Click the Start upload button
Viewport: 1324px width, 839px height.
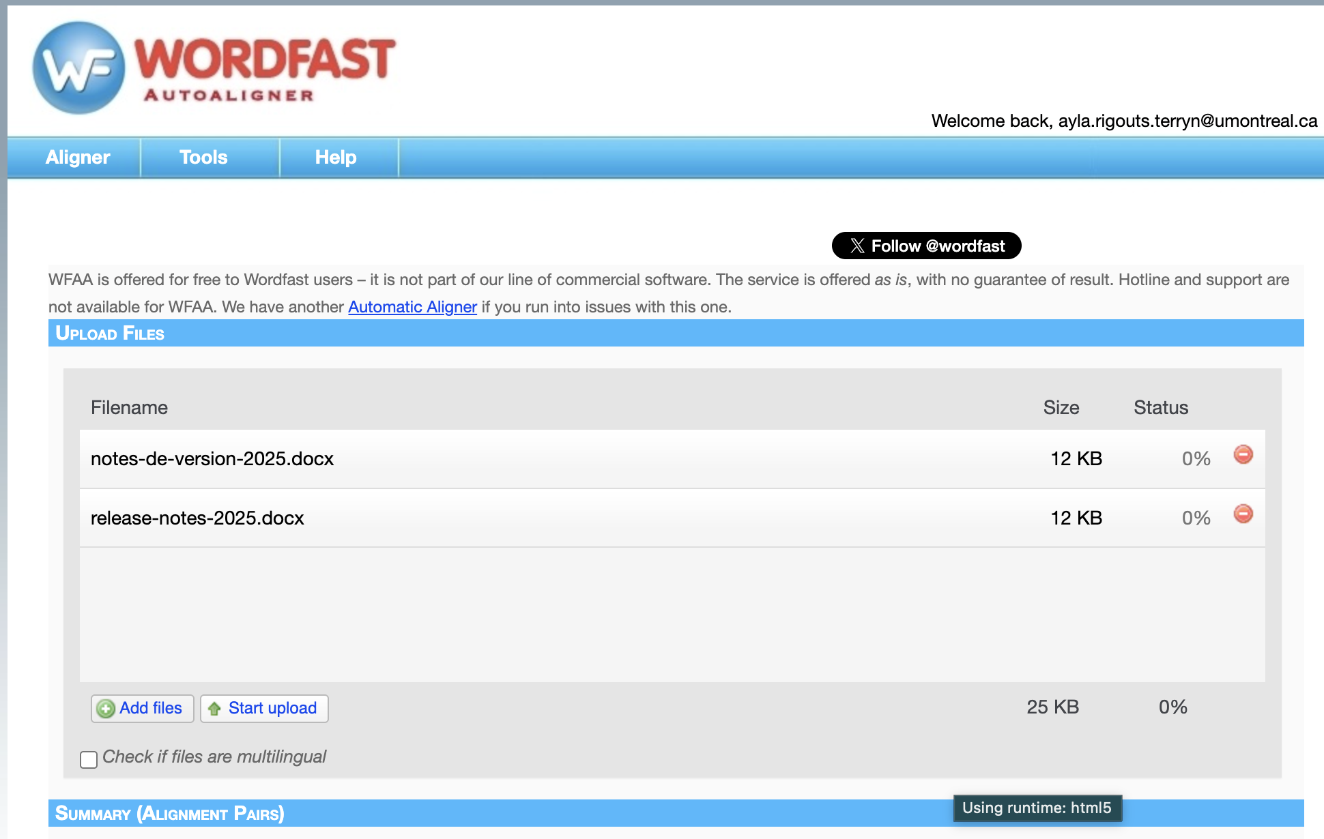point(264,708)
